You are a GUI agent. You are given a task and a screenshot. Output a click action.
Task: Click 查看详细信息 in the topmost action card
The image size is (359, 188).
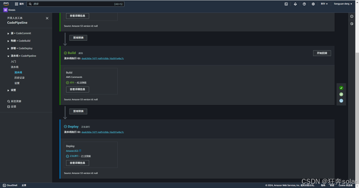click(77, 16)
